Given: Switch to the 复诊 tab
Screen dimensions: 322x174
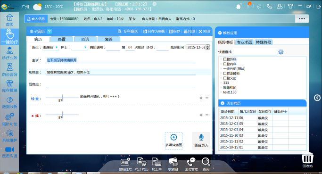Looking at the screenshot, I should click(x=109, y=39).
